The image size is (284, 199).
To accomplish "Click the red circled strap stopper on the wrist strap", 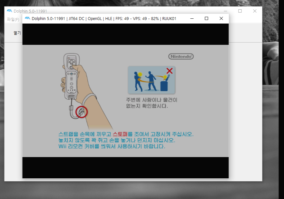I will tap(81, 112).
